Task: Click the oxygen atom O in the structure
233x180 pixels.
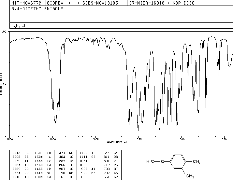Action: click(x=163, y=161)
